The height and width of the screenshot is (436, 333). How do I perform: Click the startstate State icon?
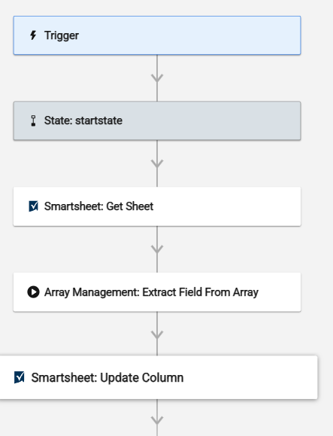pos(33,120)
